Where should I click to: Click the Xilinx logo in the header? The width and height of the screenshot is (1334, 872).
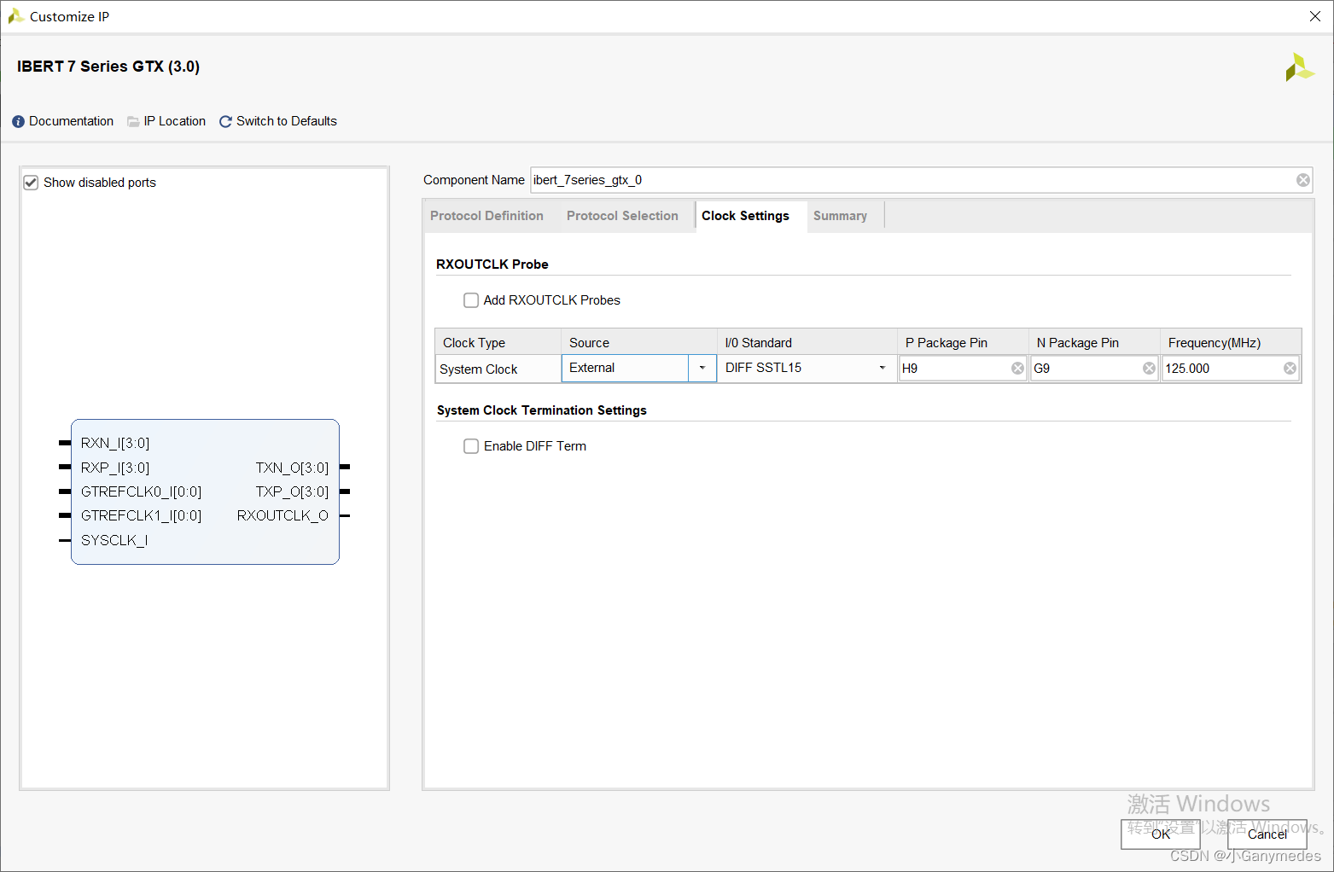click(1299, 67)
